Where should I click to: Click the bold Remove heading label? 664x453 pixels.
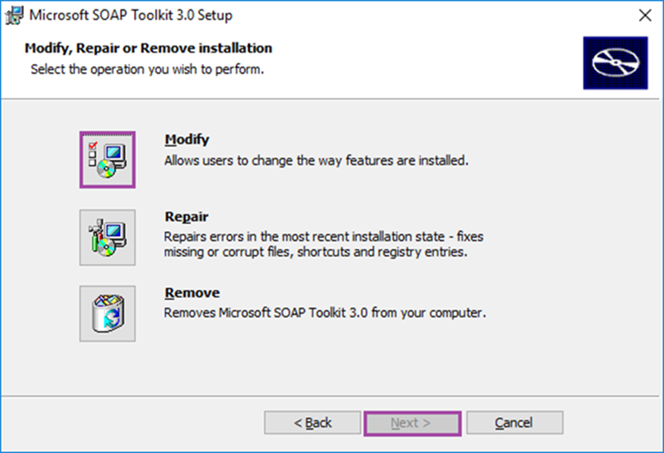click(192, 293)
